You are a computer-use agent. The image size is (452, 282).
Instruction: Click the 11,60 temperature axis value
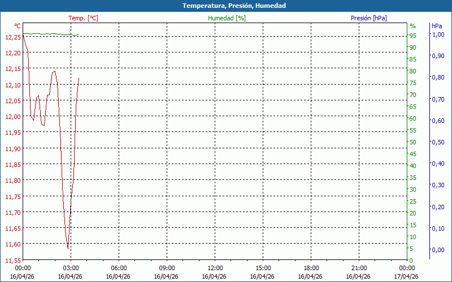pos(12,244)
